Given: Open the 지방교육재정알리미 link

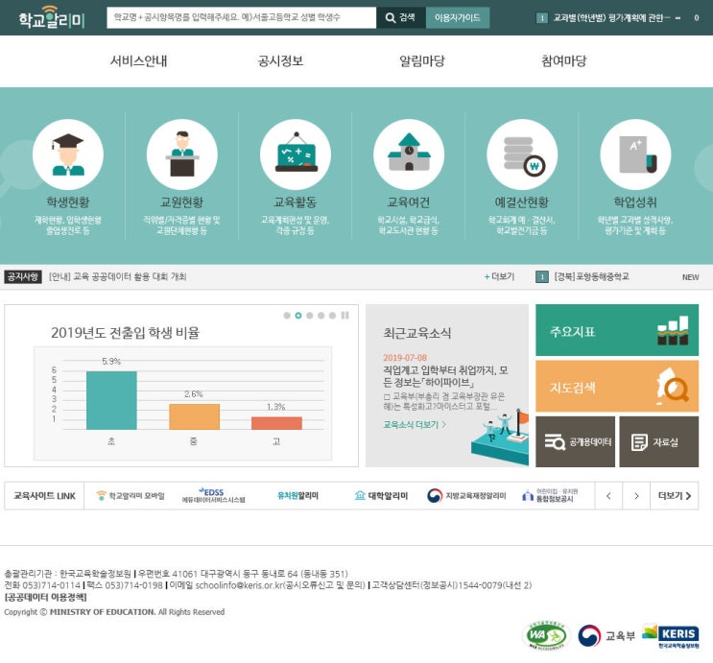Looking at the screenshot, I should (x=466, y=496).
